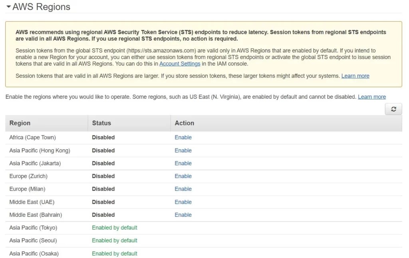Image resolution: width=409 pixels, height=258 pixels.
Task: Refresh the regions table
Action: pyautogui.click(x=393, y=109)
